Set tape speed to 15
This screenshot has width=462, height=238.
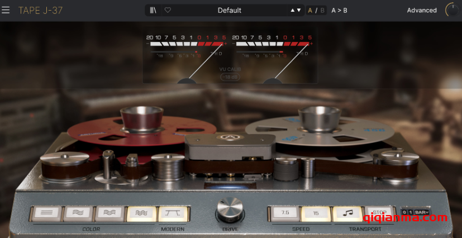316,213
